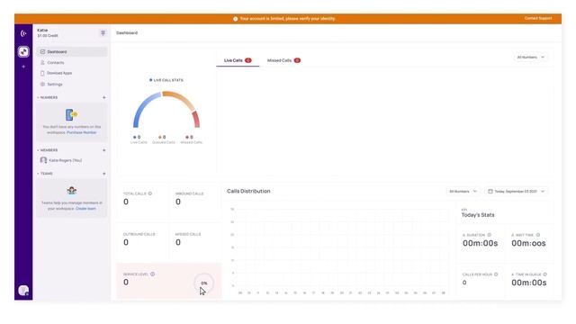
Task: Switch to the Live Calls tab
Action: 238,60
